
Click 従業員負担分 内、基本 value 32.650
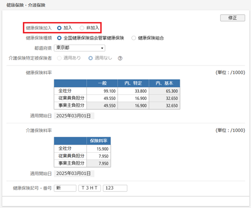[164, 98]
